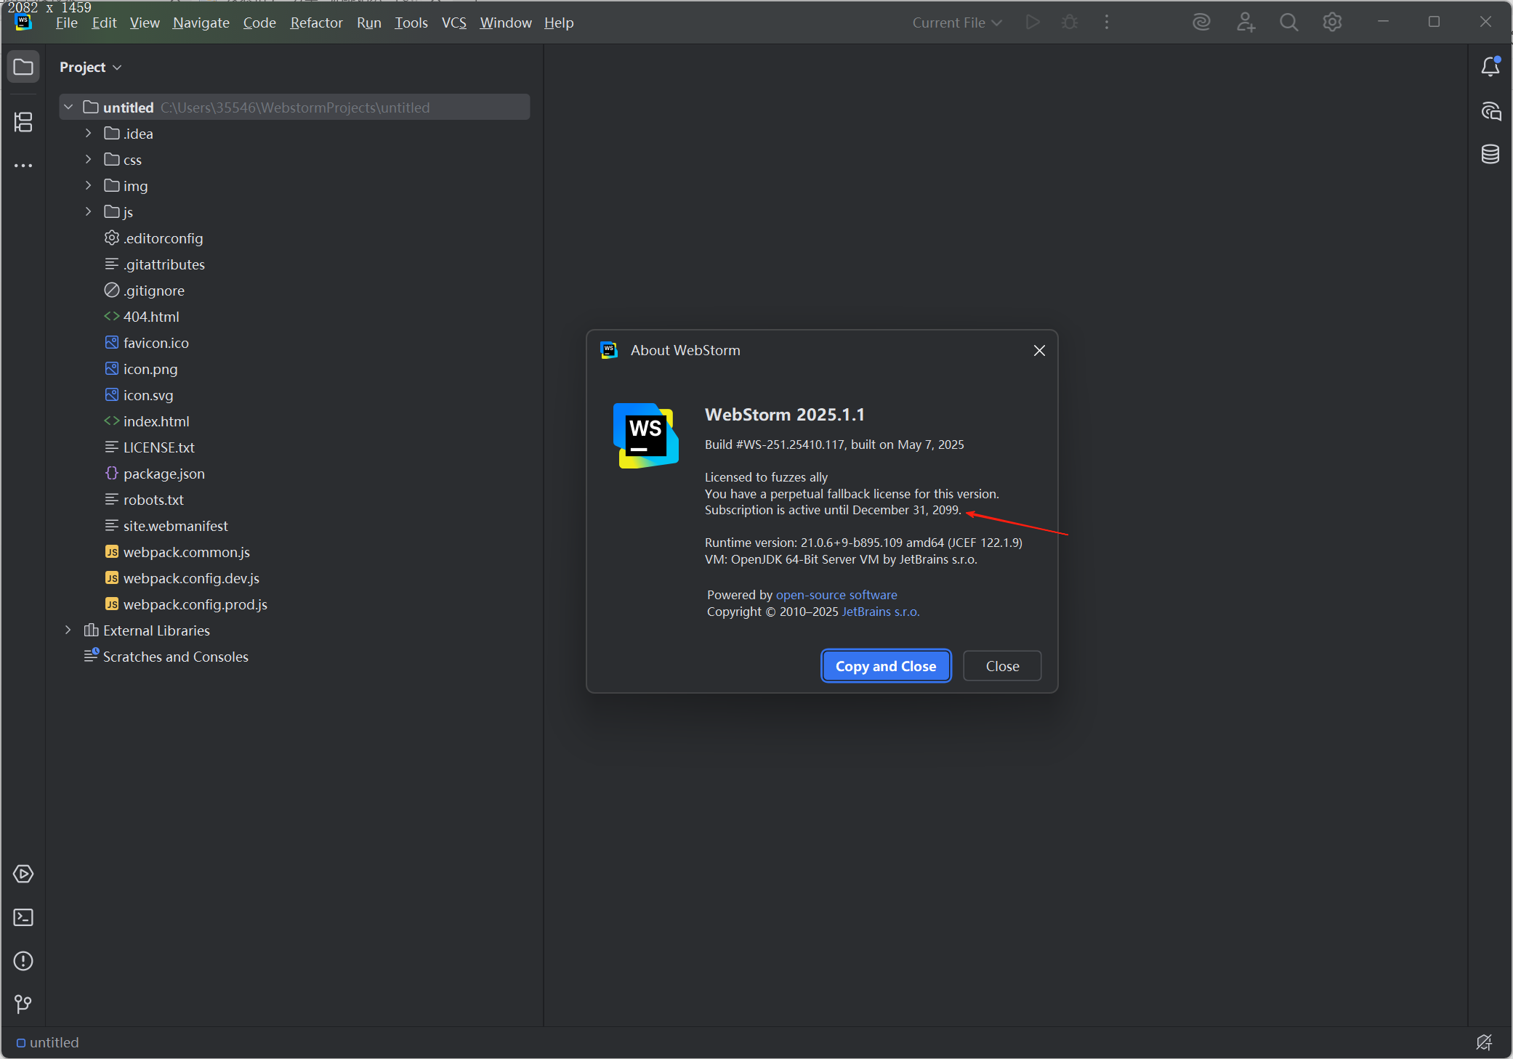Click the large WS logo in About dialog

(646, 436)
